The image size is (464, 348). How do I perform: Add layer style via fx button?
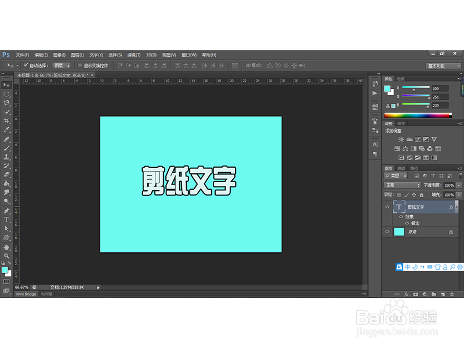[407, 294]
